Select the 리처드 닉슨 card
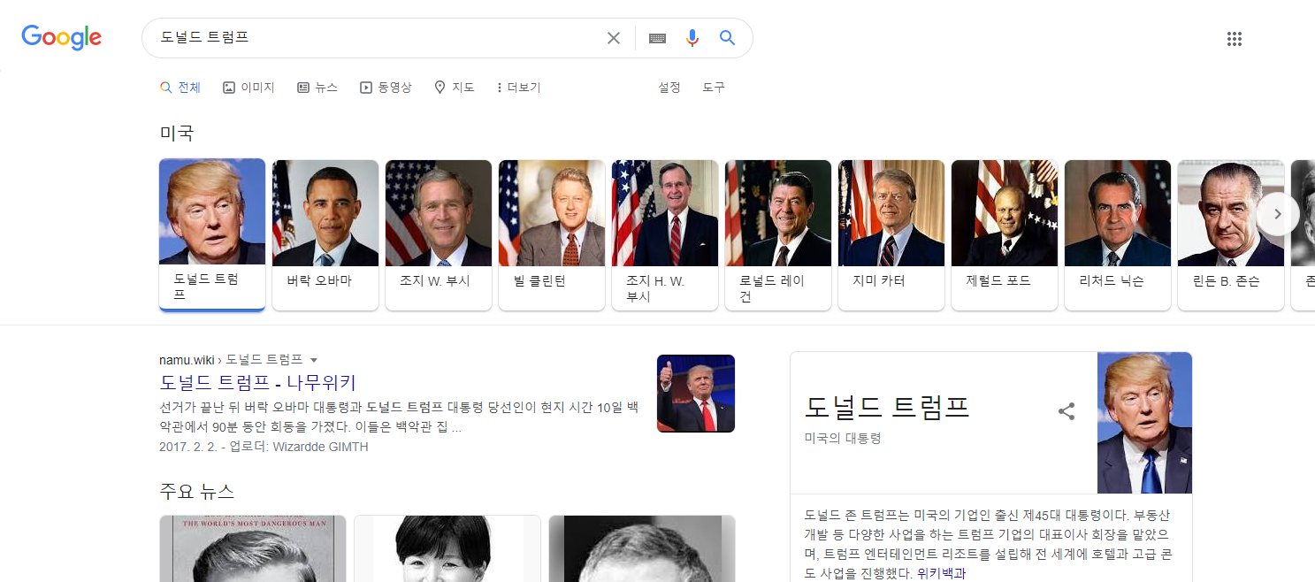Image resolution: width=1315 pixels, height=582 pixels. point(1118,234)
